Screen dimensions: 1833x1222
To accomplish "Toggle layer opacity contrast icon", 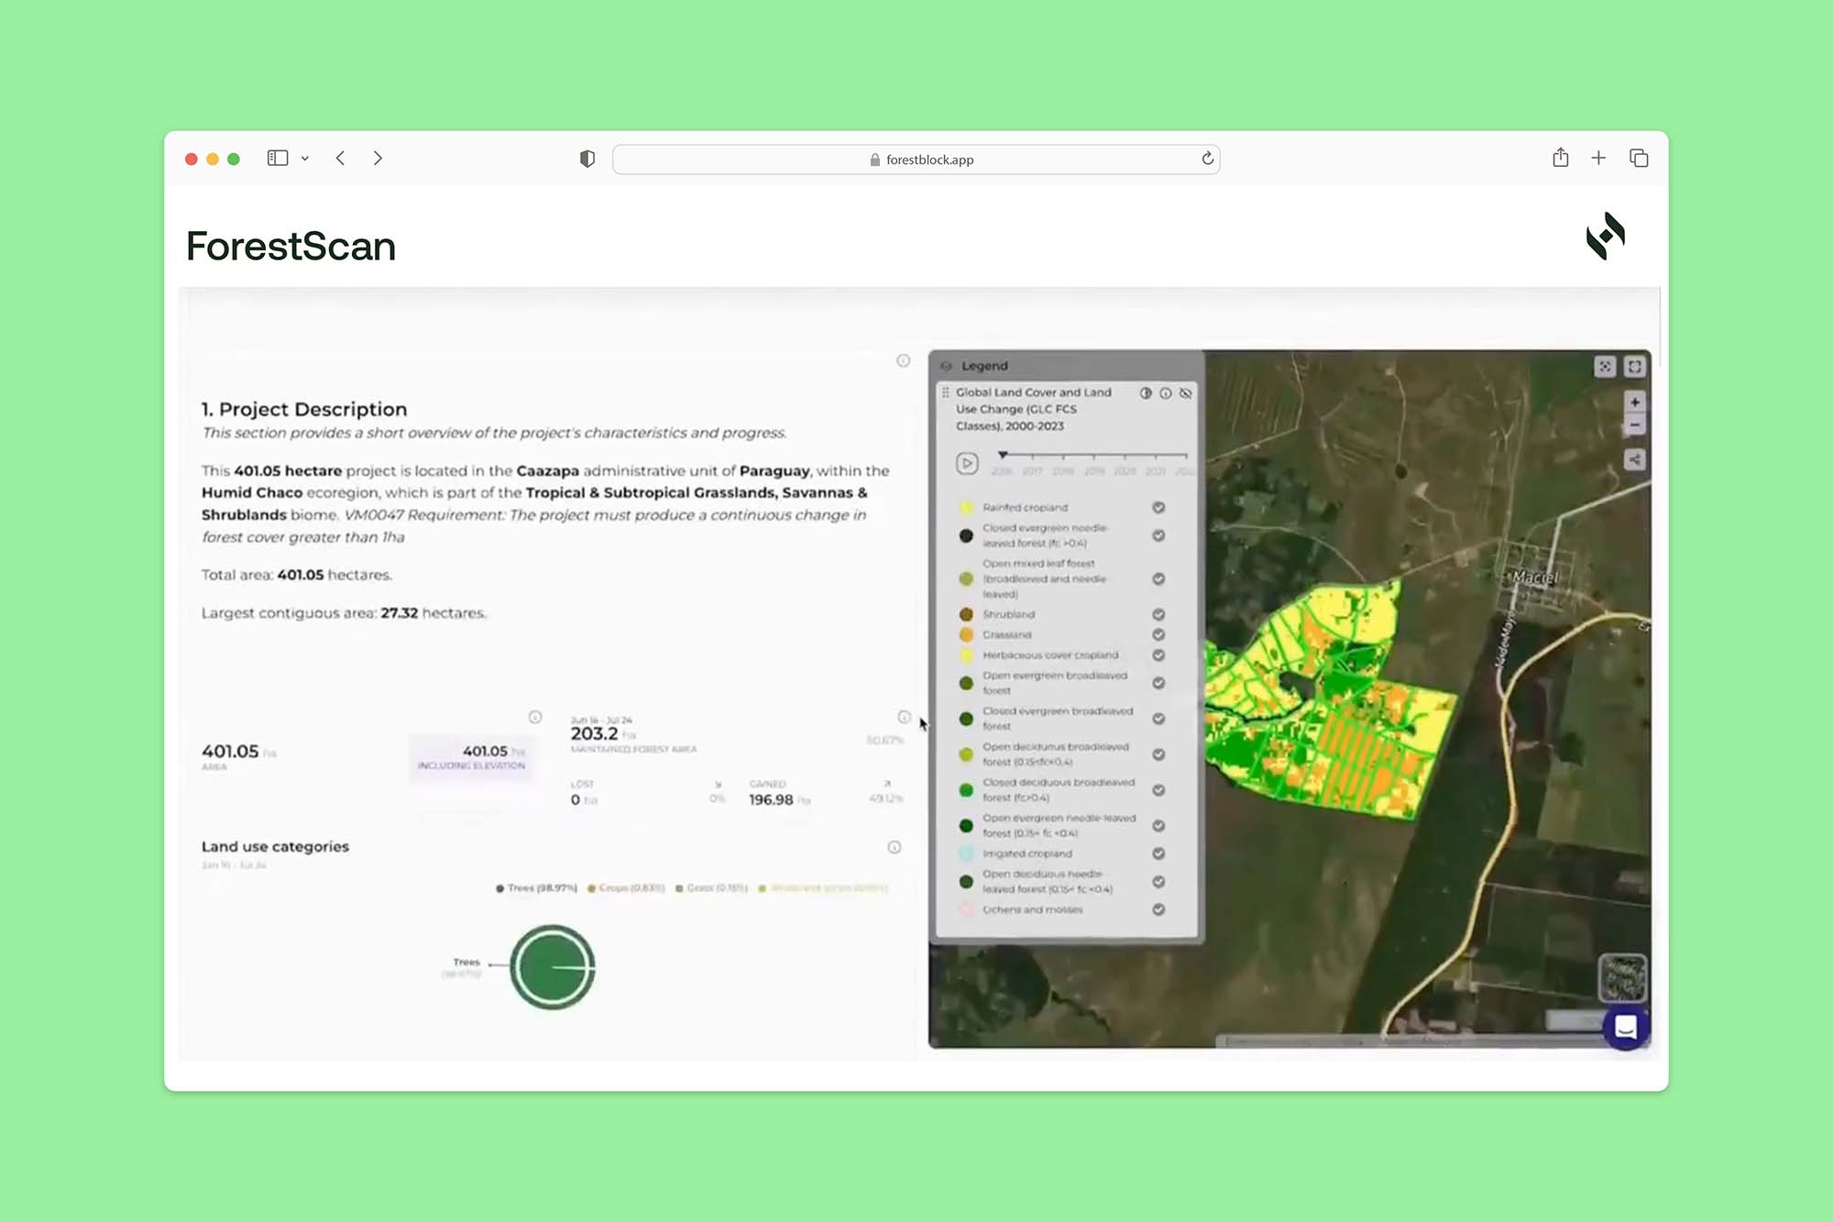I will [x=1146, y=393].
